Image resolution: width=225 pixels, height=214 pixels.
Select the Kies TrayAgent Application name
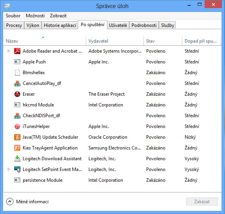(x=50, y=148)
